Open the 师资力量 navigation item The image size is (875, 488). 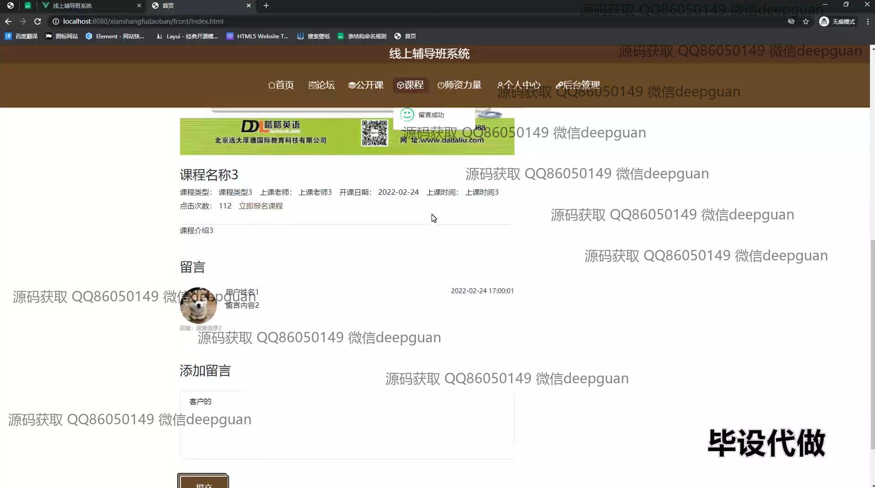(x=459, y=85)
